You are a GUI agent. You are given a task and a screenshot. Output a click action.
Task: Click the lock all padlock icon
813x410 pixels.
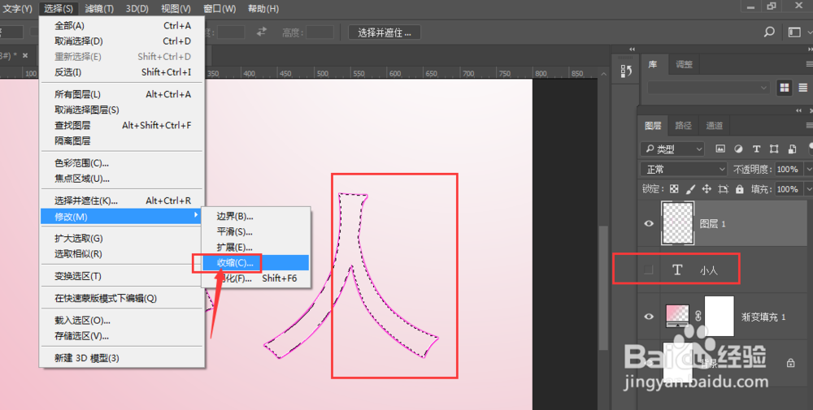tap(739, 189)
